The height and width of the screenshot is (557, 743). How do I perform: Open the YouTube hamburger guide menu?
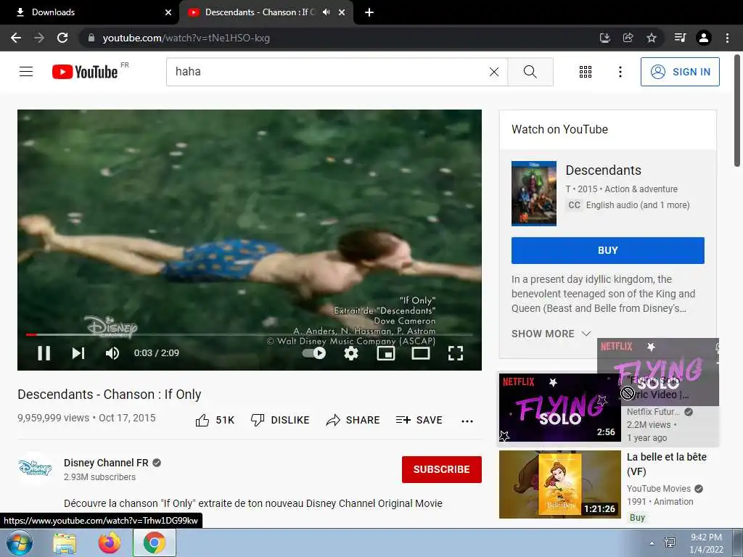pyautogui.click(x=26, y=72)
